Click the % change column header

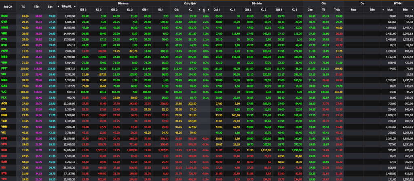point(204,10)
